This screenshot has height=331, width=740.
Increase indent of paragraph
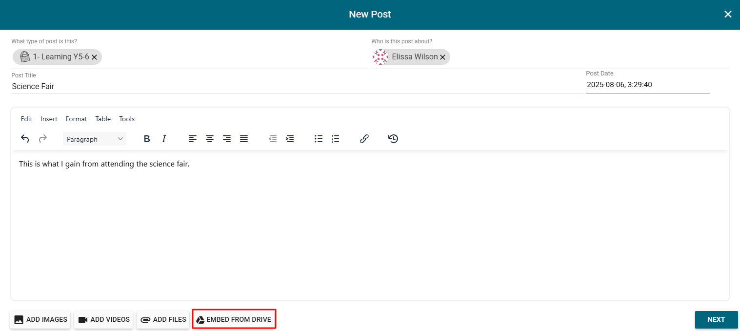tap(290, 139)
